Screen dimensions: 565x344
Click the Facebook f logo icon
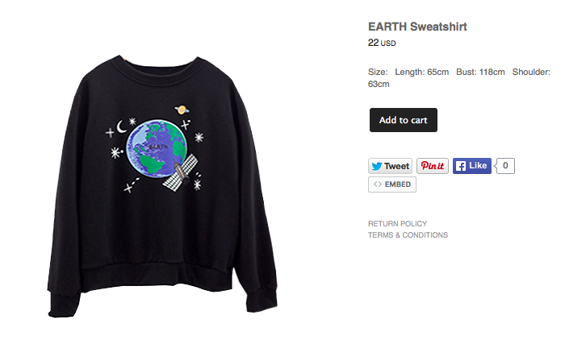[461, 166]
